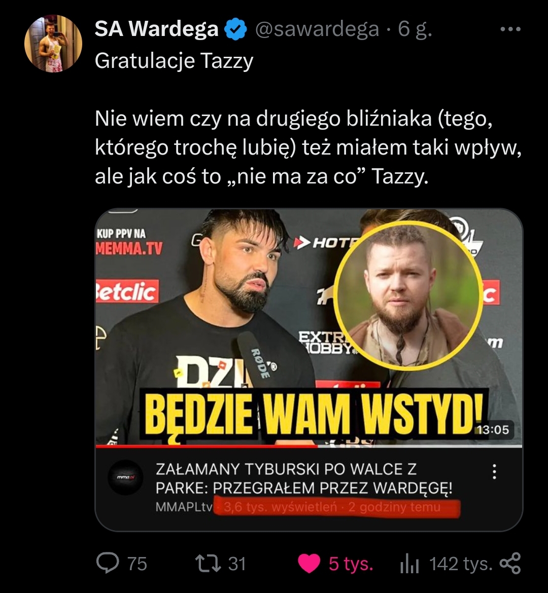548x593 pixels.
Task: Open the tweet's three-dot more menu
Action: (x=510, y=29)
